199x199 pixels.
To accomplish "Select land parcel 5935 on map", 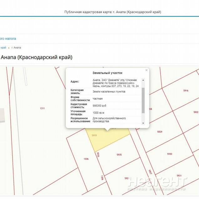I will coord(119,155).
